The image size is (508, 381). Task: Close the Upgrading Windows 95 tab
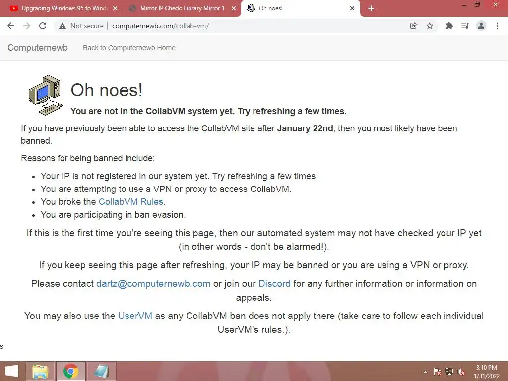coord(115,9)
